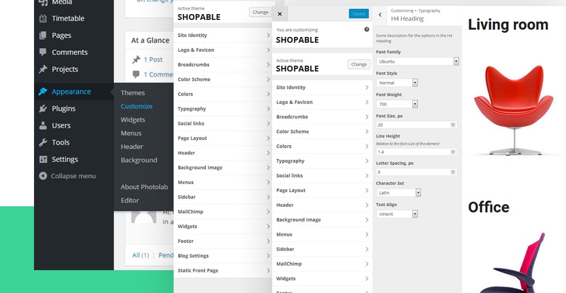This screenshot has height=293, width=566.
Task: Open the Character Set Latin dropdown
Action: pyautogui.click(x=398, y=193)
